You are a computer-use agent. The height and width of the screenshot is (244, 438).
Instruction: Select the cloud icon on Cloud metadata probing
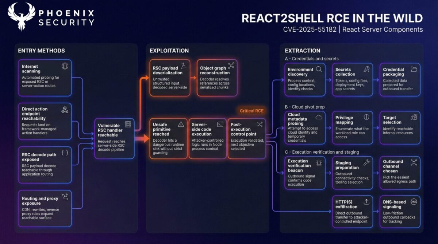(319, 117)
